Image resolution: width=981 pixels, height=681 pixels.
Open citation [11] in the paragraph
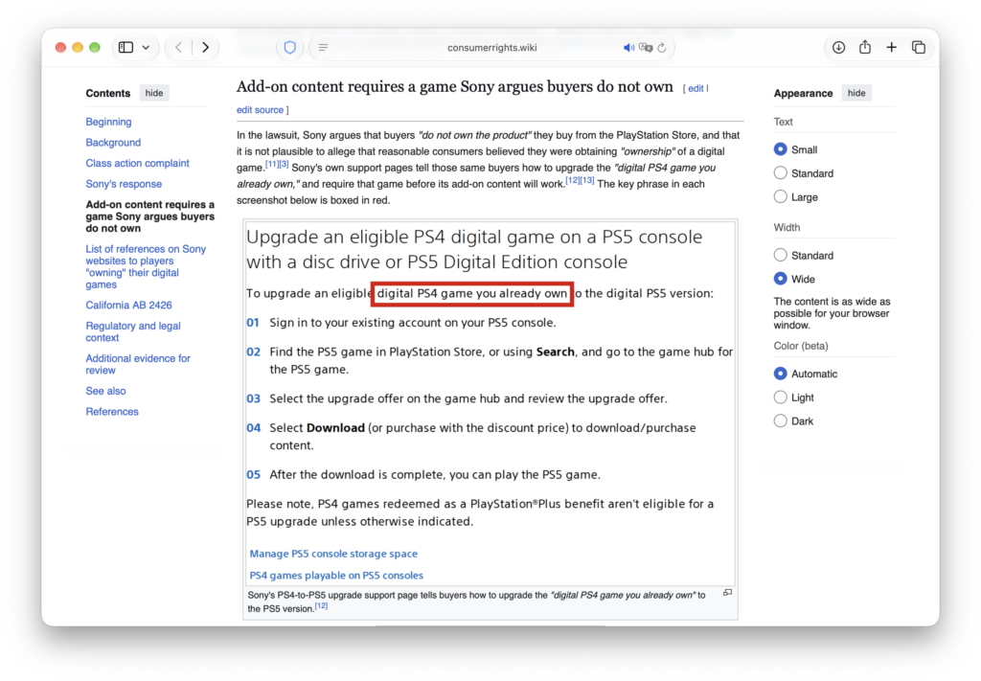(x=271, y=164)
